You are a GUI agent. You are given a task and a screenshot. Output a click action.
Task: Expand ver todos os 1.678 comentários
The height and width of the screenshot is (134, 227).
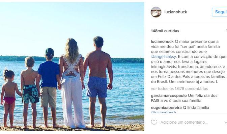click(179, 88)
